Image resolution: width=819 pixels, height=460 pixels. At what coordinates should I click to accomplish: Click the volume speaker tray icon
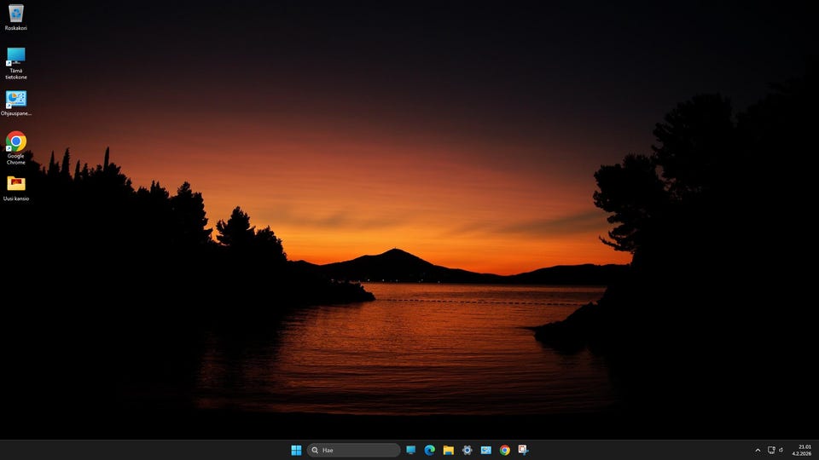(x=781, y=450)
